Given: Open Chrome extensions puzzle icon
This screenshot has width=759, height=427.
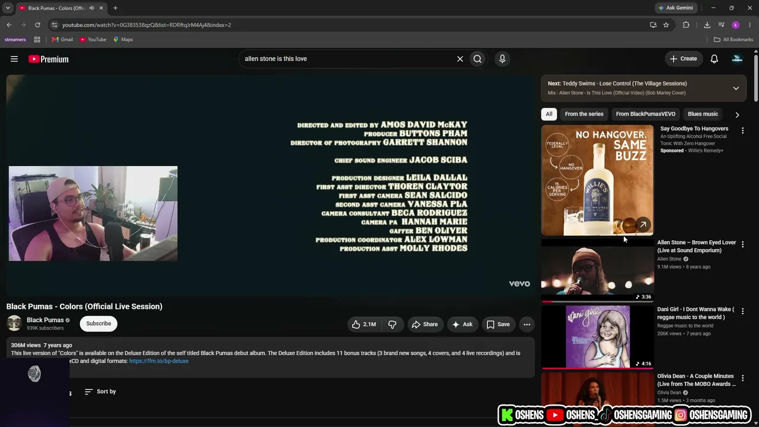Looking at the screenshot, I should click(686, 25).
